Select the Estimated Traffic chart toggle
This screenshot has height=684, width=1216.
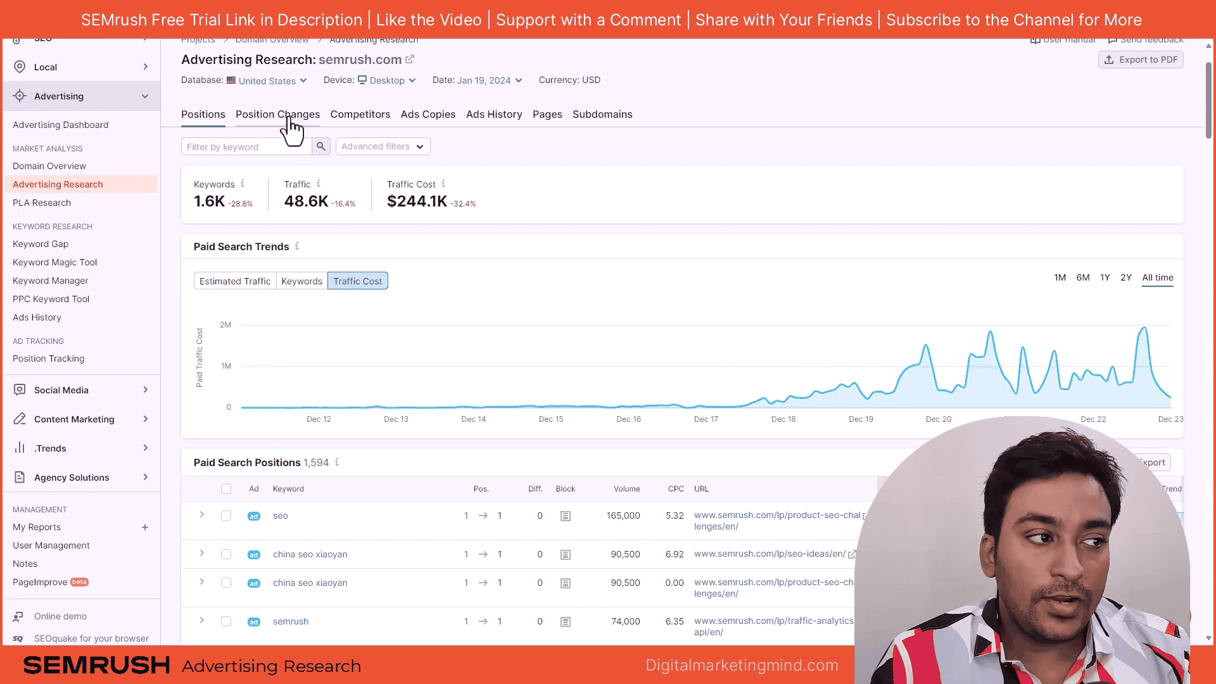pyautogui.click(x=235, y=281)
